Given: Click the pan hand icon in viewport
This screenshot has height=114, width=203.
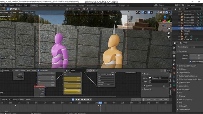Looking at the screenshot, I should click(168, 33).
